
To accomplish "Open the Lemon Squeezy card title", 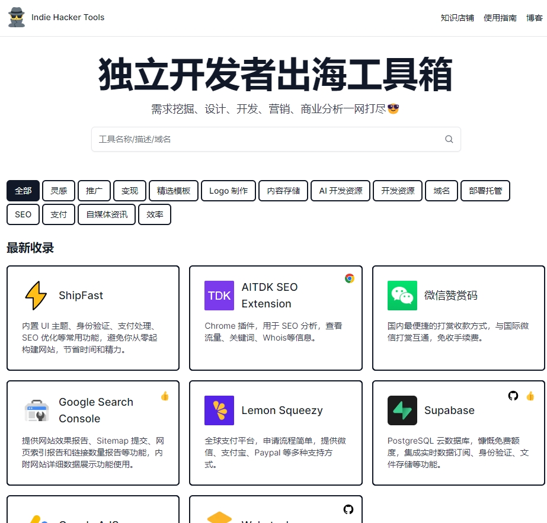I will pos(282,410).
